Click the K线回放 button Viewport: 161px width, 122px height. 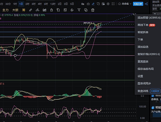155,91
